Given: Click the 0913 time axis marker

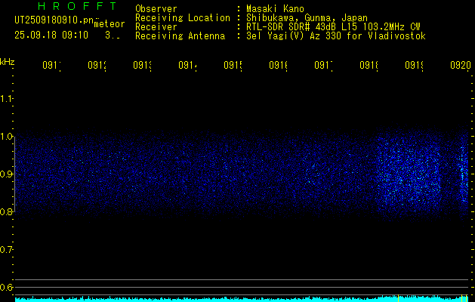Looking at the screenshot, I should point(143,66).
